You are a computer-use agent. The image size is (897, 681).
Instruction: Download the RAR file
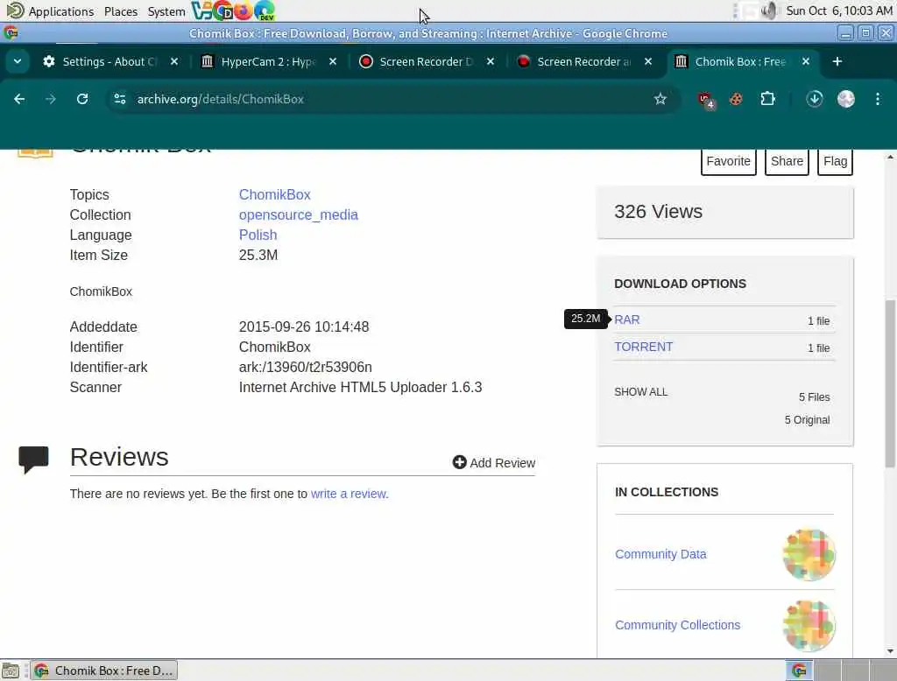[627, 319]
